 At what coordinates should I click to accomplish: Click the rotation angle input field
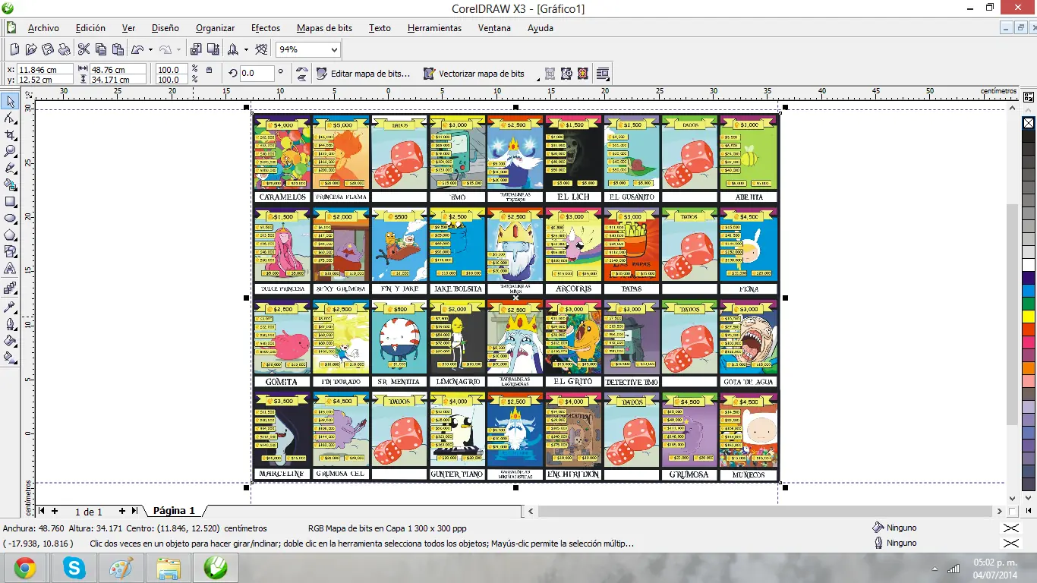tap(257, 74)
